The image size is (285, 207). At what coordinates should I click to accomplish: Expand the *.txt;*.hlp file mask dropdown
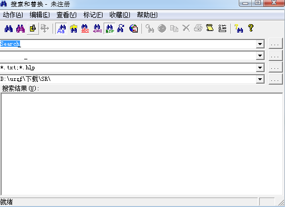tap(260, 68)
